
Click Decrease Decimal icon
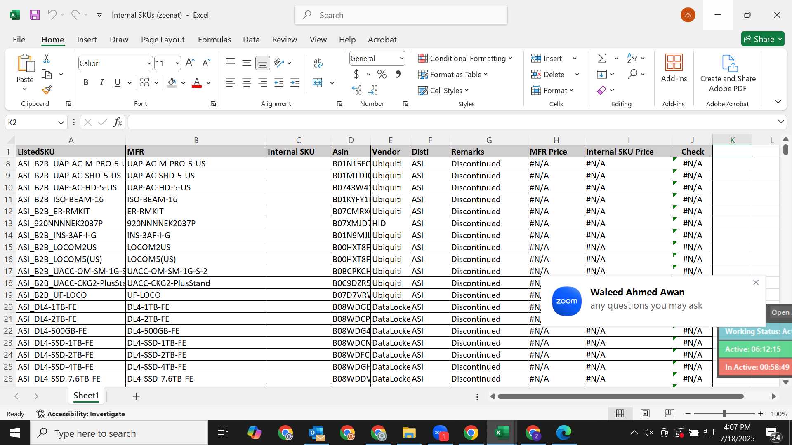point(373,90)
